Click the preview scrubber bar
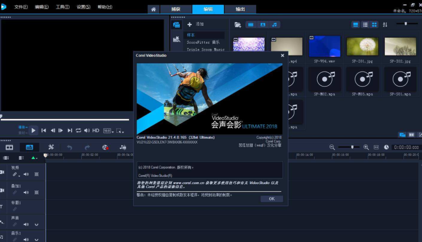 (65, 120)
